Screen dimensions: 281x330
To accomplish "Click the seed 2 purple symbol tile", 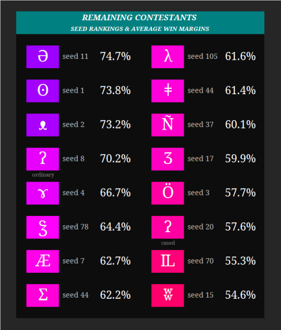I will pos(43,125).
